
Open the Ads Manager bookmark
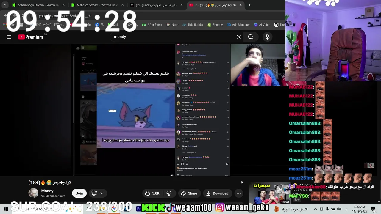[x=238, y=25]
